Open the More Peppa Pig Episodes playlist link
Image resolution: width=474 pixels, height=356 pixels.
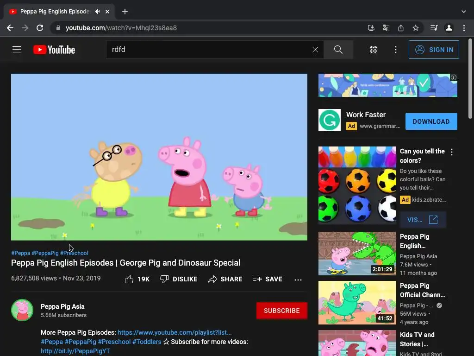175,332
